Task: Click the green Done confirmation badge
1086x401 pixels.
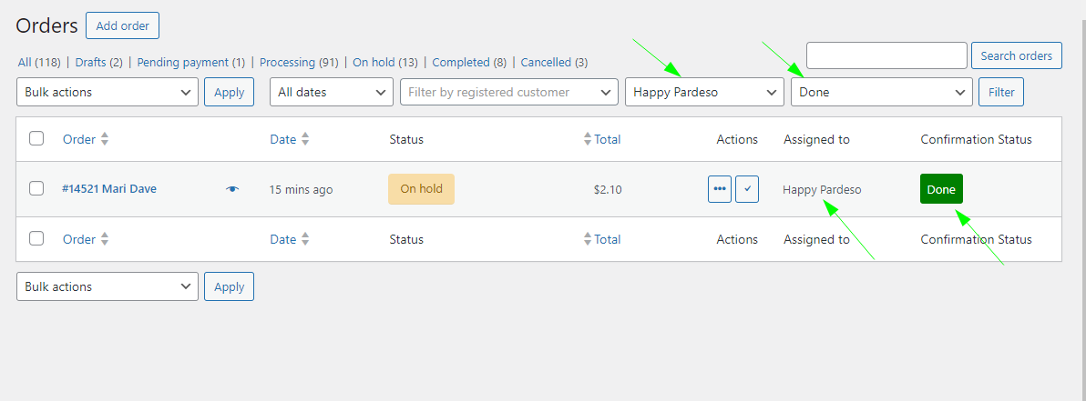Action: (941, 189)
